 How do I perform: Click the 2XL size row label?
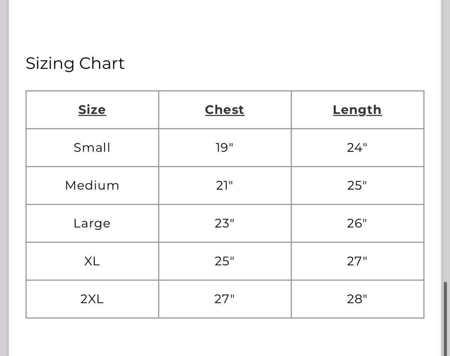(92, 299)
